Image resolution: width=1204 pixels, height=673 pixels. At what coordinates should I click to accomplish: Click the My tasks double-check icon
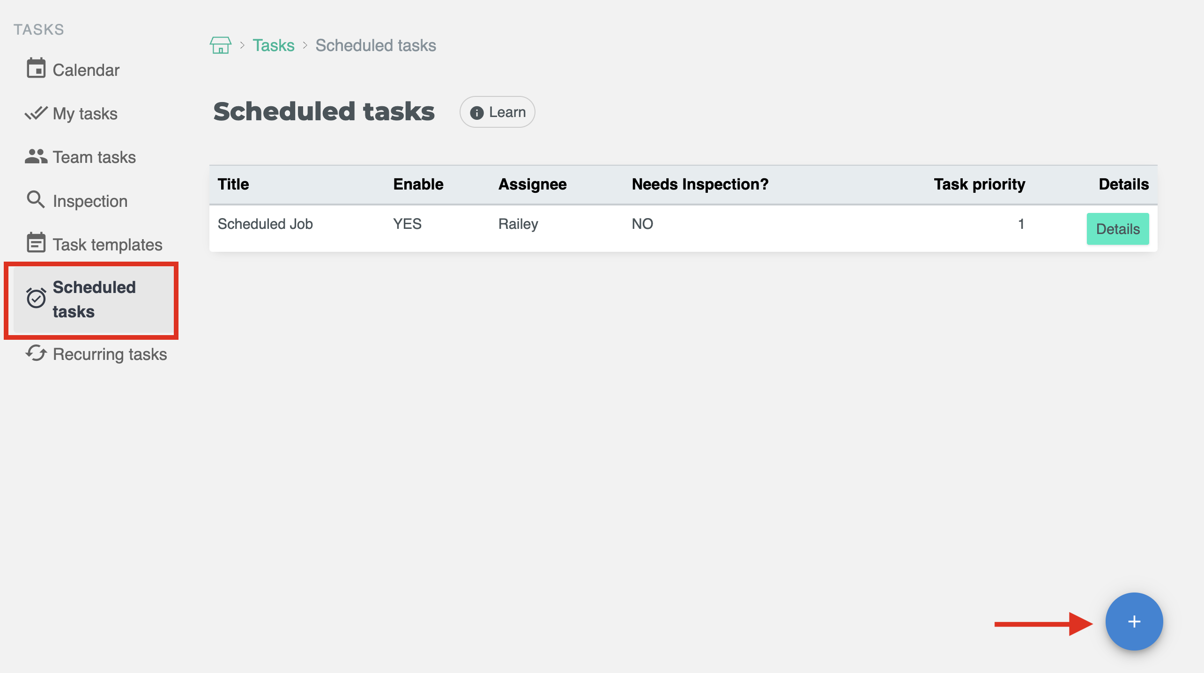36,113
